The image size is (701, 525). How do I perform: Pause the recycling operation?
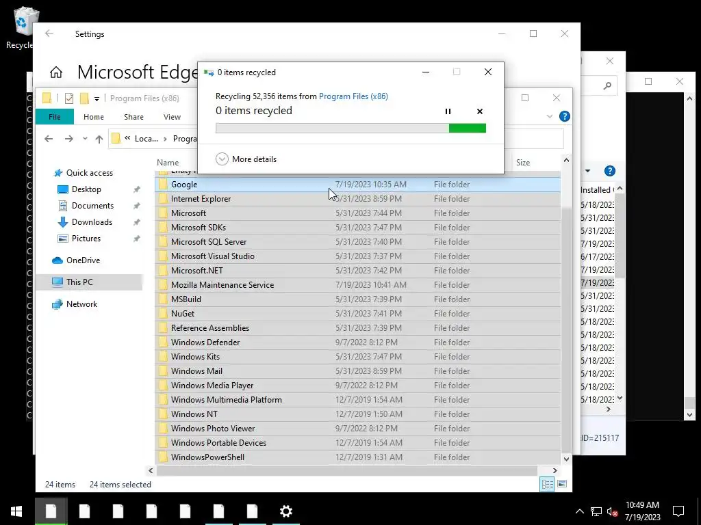pyautogui.click(x=448, y=111)
